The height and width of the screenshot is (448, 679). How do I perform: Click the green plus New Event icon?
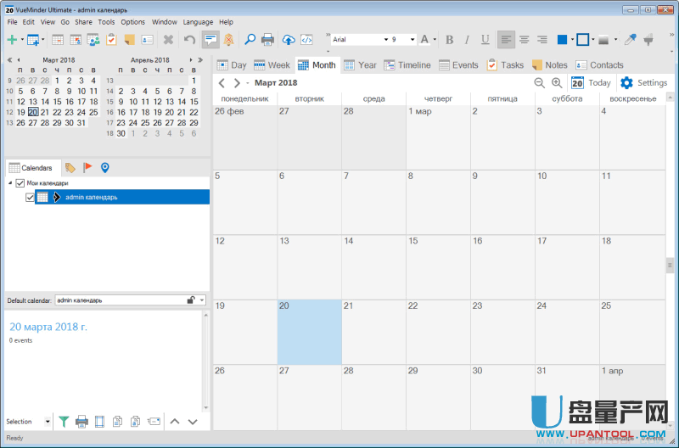tap(12, 40)
